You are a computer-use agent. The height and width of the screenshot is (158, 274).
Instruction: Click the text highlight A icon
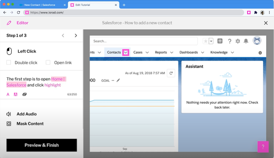pyautogui.click(x=16, y=94)
